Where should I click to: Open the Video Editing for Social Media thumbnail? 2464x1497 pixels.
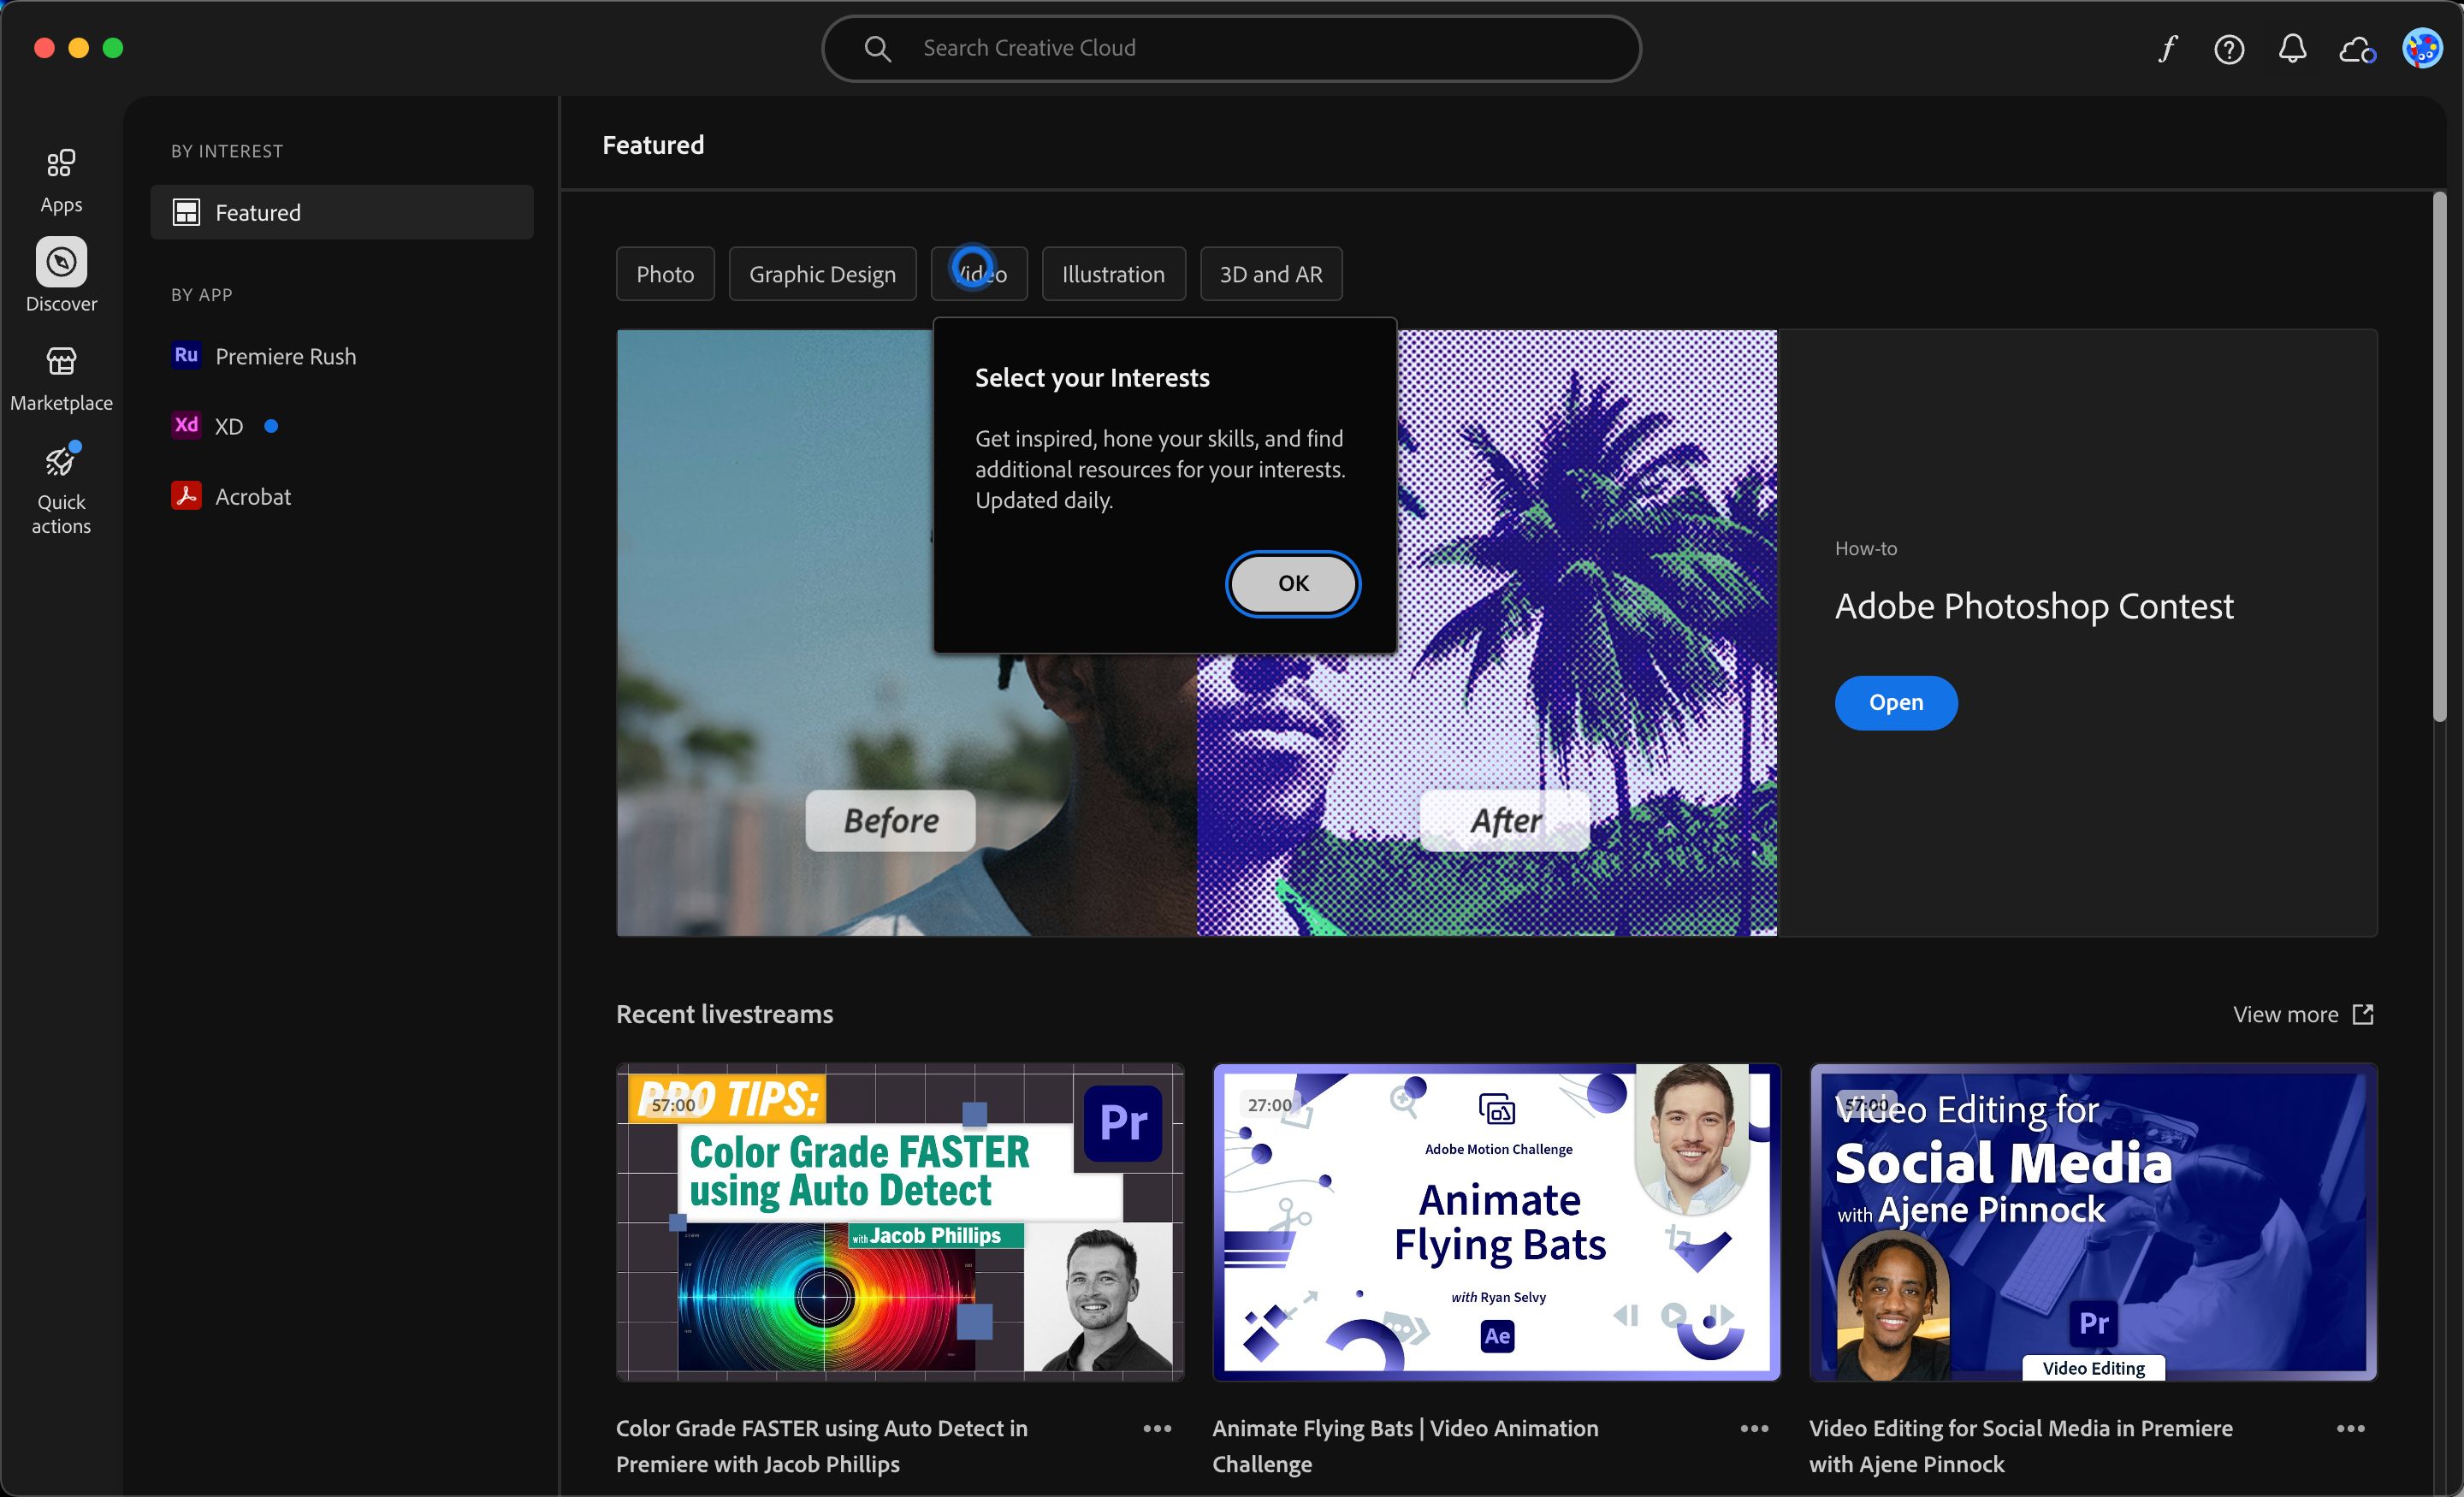point(2092,1222)
